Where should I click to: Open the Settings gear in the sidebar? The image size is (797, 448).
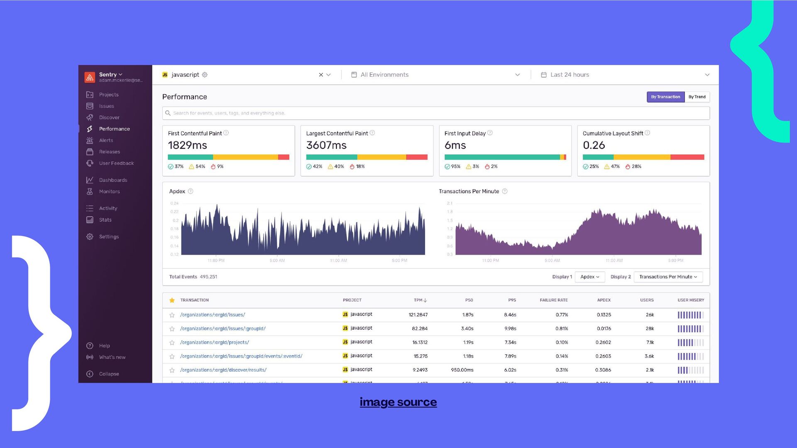pyautogui.click(x=90, y=236)
